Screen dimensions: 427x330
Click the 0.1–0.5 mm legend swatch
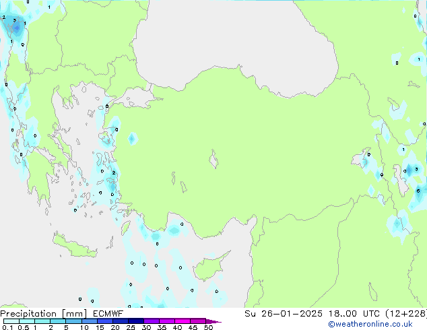(11, 321)
